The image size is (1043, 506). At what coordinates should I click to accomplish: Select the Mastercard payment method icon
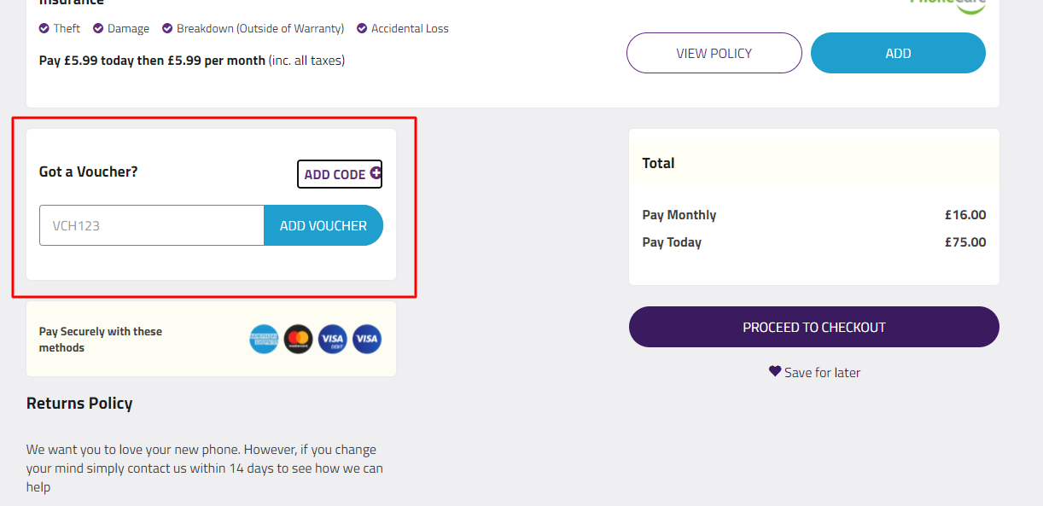(x=298, y=339)
